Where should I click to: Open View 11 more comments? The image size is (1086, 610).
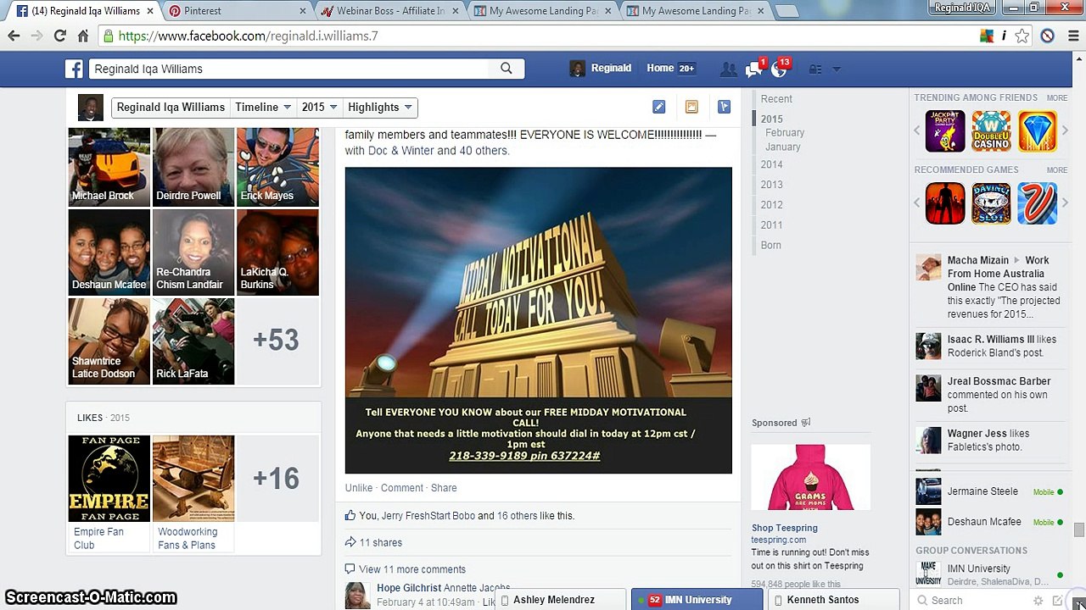412,569
